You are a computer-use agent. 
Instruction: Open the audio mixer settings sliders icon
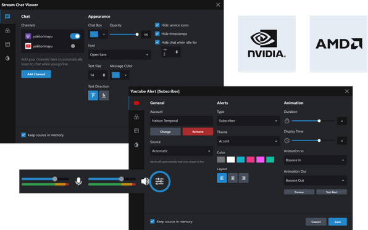[x=159, y=181]
